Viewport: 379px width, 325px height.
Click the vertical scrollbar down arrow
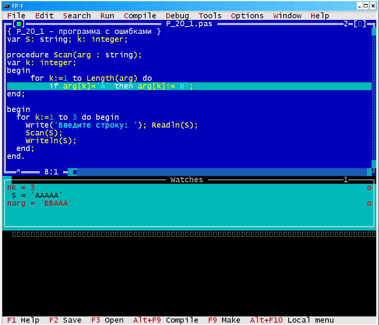(374, 164)
